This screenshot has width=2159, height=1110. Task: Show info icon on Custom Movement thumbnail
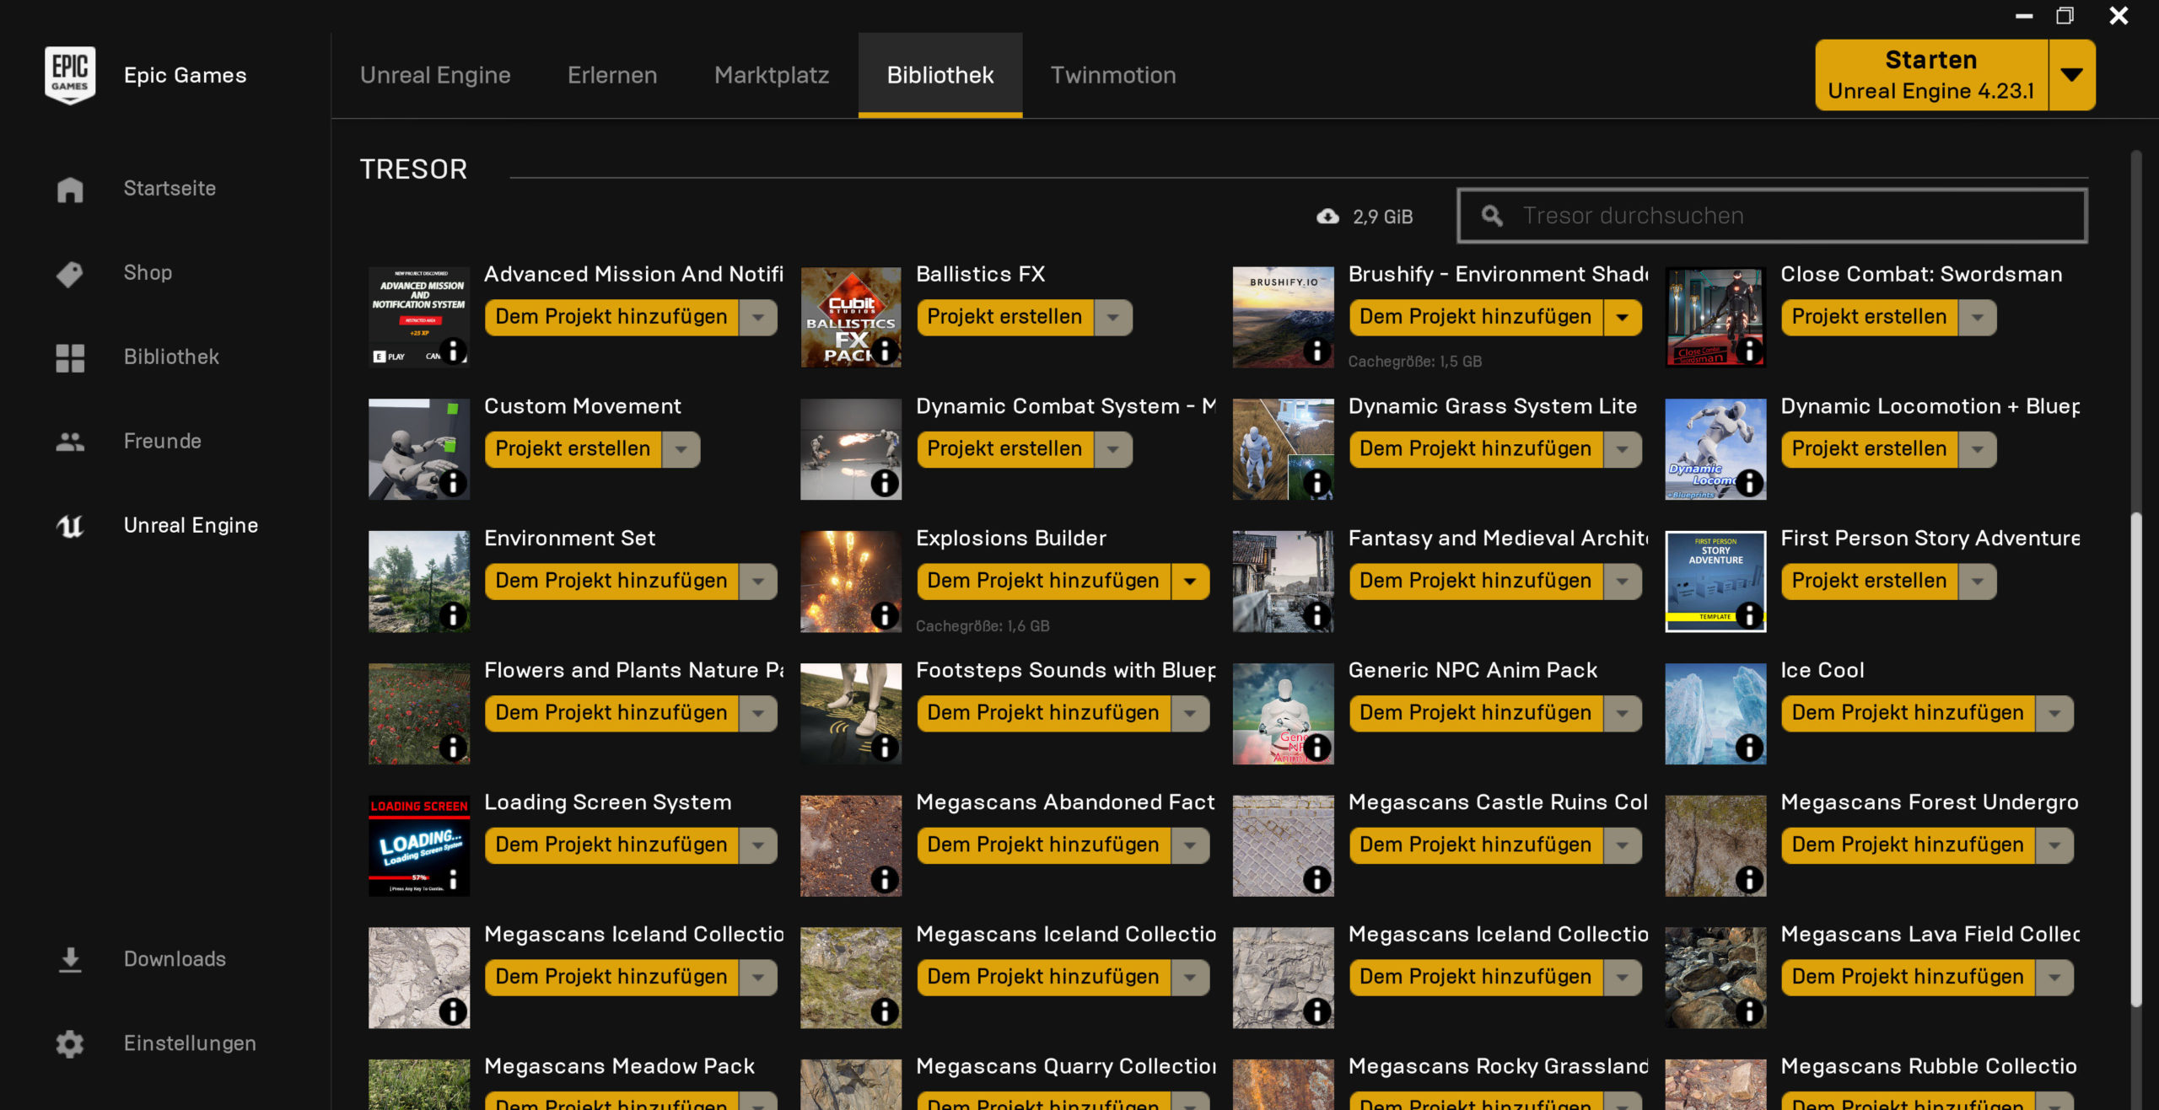point(453,483)
